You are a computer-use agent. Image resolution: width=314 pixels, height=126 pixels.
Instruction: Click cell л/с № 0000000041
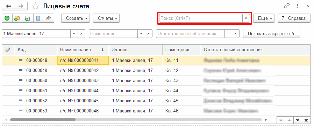pyautogui.click(x=83, y=60)
